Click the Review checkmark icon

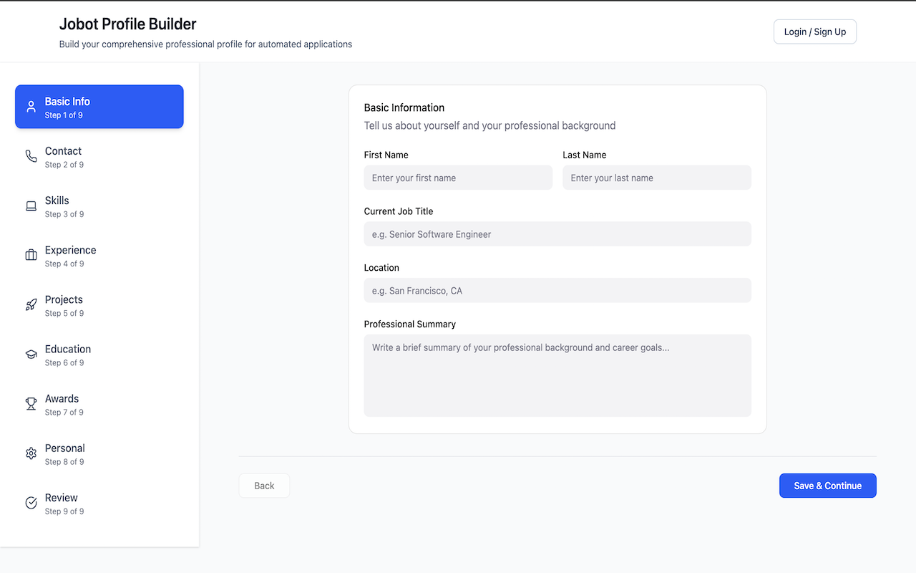(31, 502)
